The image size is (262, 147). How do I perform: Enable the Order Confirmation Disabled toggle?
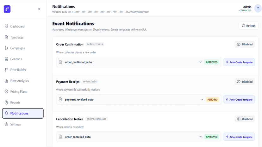click(245, 44)
